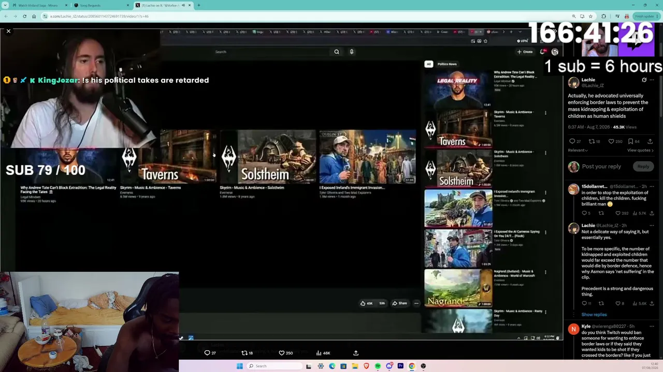
Task: More options on 15dollarret reply
Action: pos(652,187)
